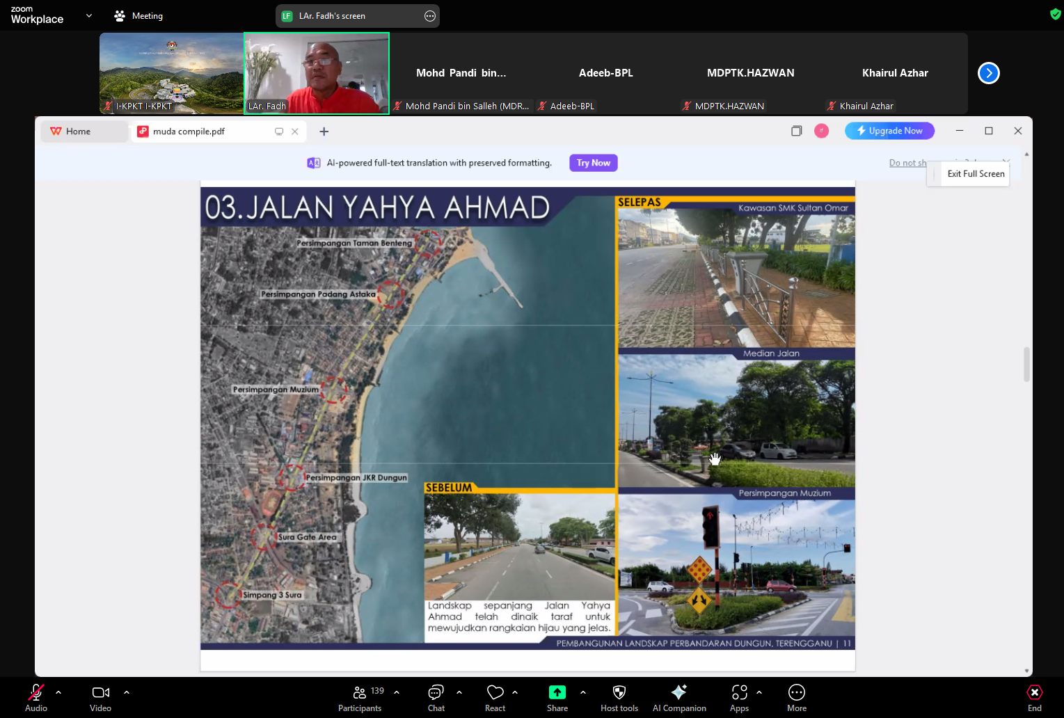The height and width of the screenshot is (718, 1064).
Task: Unmute using the Audio microphone toggle
Action: (x=36, y=692)
